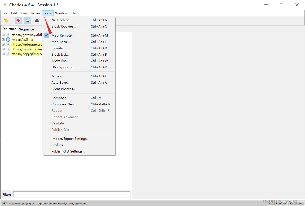Click the lightning icon beside https://gateway.qidi

click(x=8, y=35)
